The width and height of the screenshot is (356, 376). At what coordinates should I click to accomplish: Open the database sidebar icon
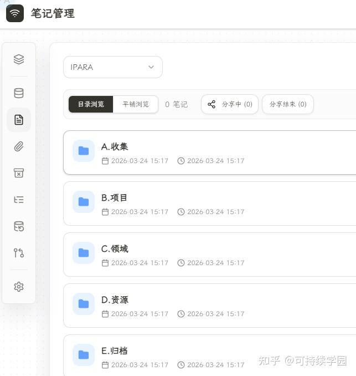tap(19, 93)
